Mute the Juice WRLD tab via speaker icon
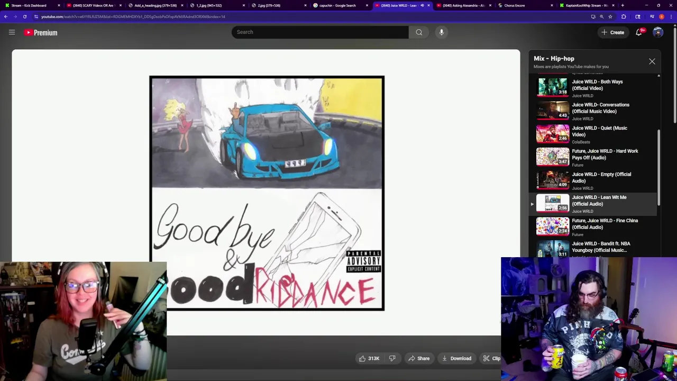The image size is (677, 381). pyautogui.click(x=422, y=5)
